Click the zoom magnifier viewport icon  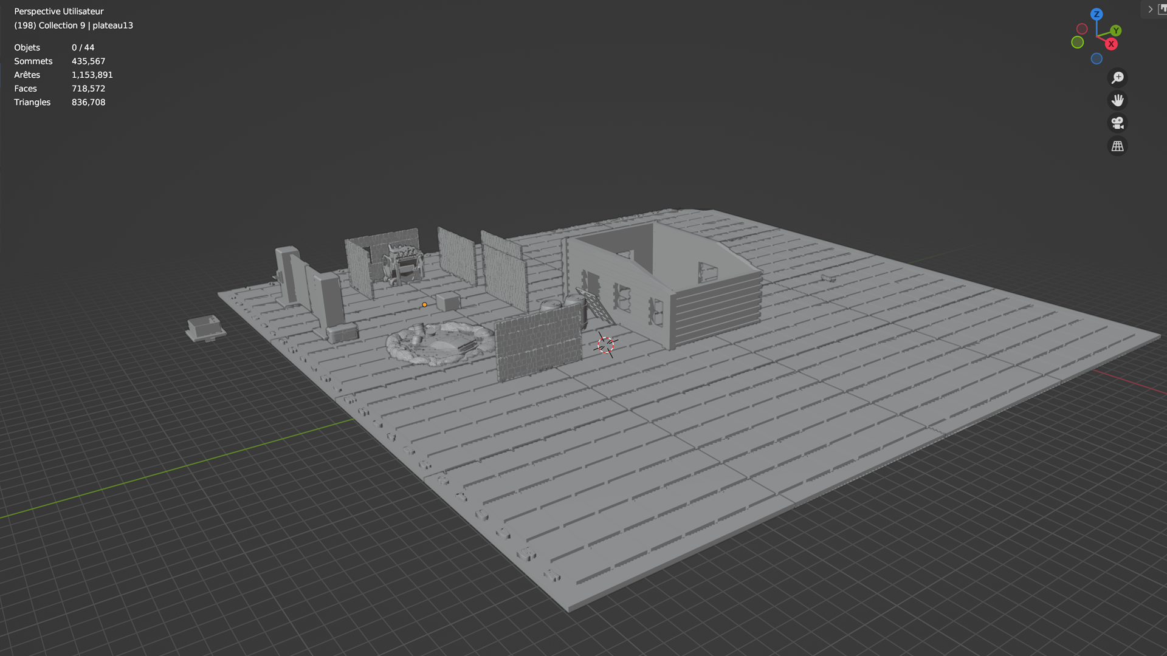pyautogui.click(x=1117, y=78)
